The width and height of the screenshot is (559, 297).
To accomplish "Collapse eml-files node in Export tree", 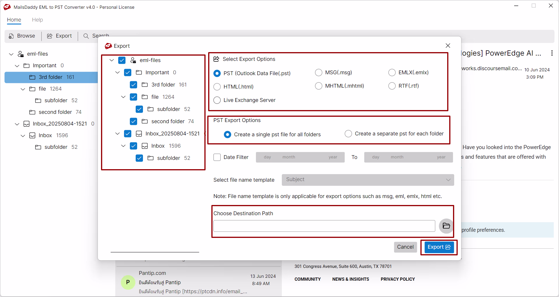I will (x=112, y=60).
